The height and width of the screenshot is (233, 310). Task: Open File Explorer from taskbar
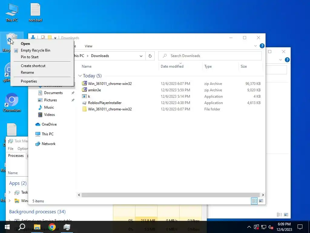click(37, 227)
